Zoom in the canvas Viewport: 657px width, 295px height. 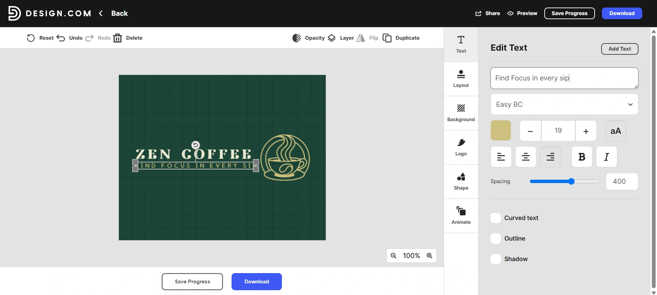click(430, 256)
